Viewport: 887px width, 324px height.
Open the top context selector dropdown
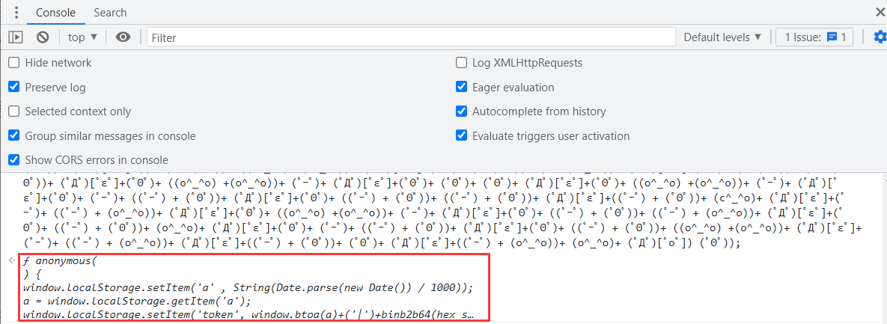click(x=82, y=37)
